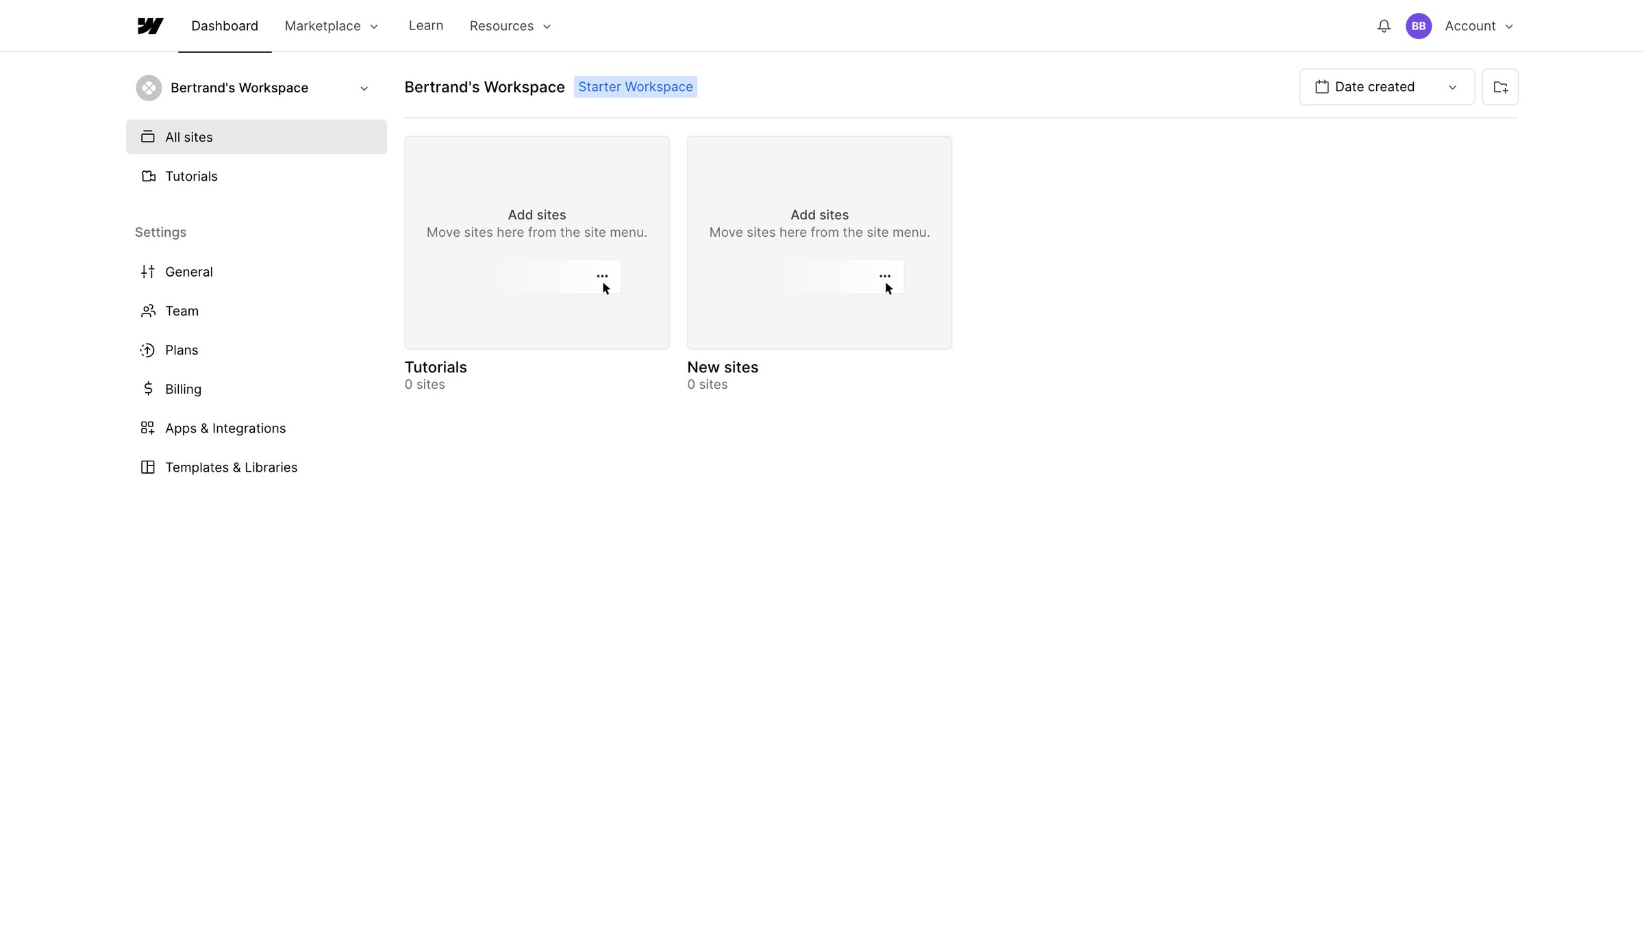Click the calendar icon in sort dropdown
1644x933 pixels.
(1322, 87)
